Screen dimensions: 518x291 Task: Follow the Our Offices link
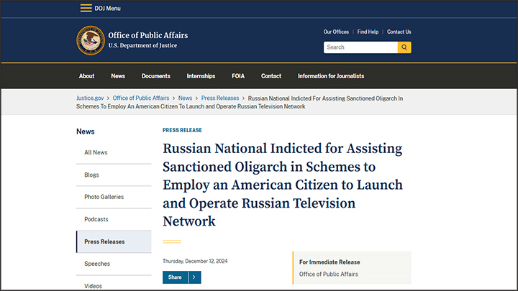pyautogui.click(x=336, y=32)
